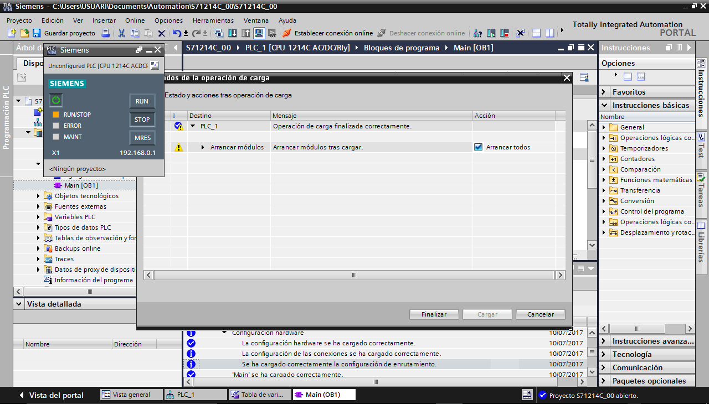Viewport: 709px width, 404px height.
Task: Expand the Temporizadores instruction group
Action: pyautogui.click(x=604, y=148)
